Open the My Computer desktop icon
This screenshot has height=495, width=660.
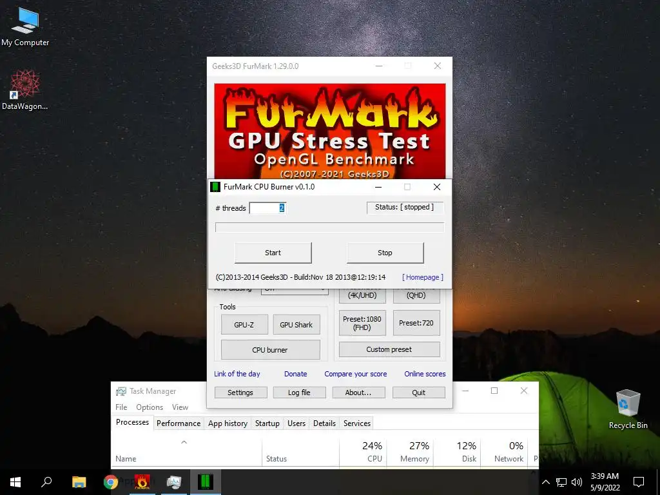click(25, 27)
